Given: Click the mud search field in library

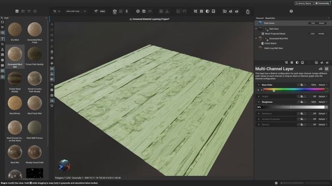Looking at the screenshot, I should (25, 18).
